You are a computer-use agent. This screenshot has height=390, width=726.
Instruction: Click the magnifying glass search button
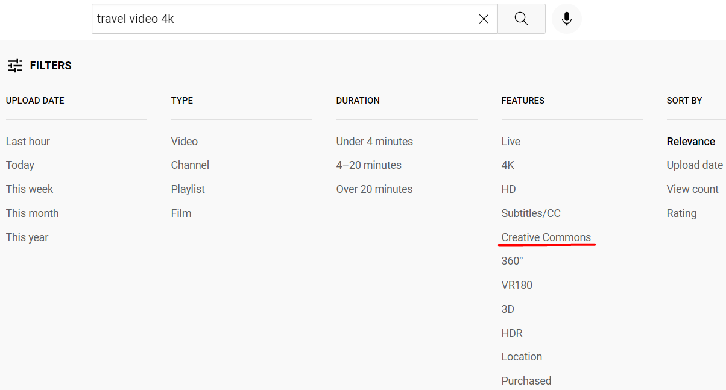pos(522,19)
